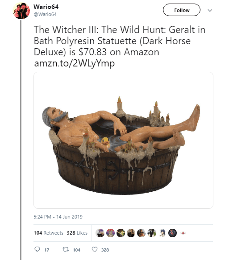View the 104 Retweets list

[x=49, y=233]
